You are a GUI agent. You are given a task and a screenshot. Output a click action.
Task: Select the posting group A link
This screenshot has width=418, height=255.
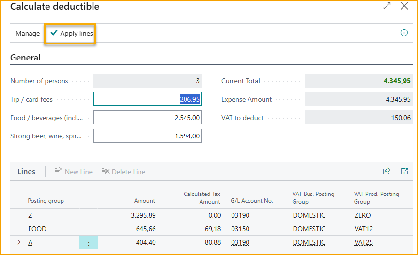coord(31,243)
